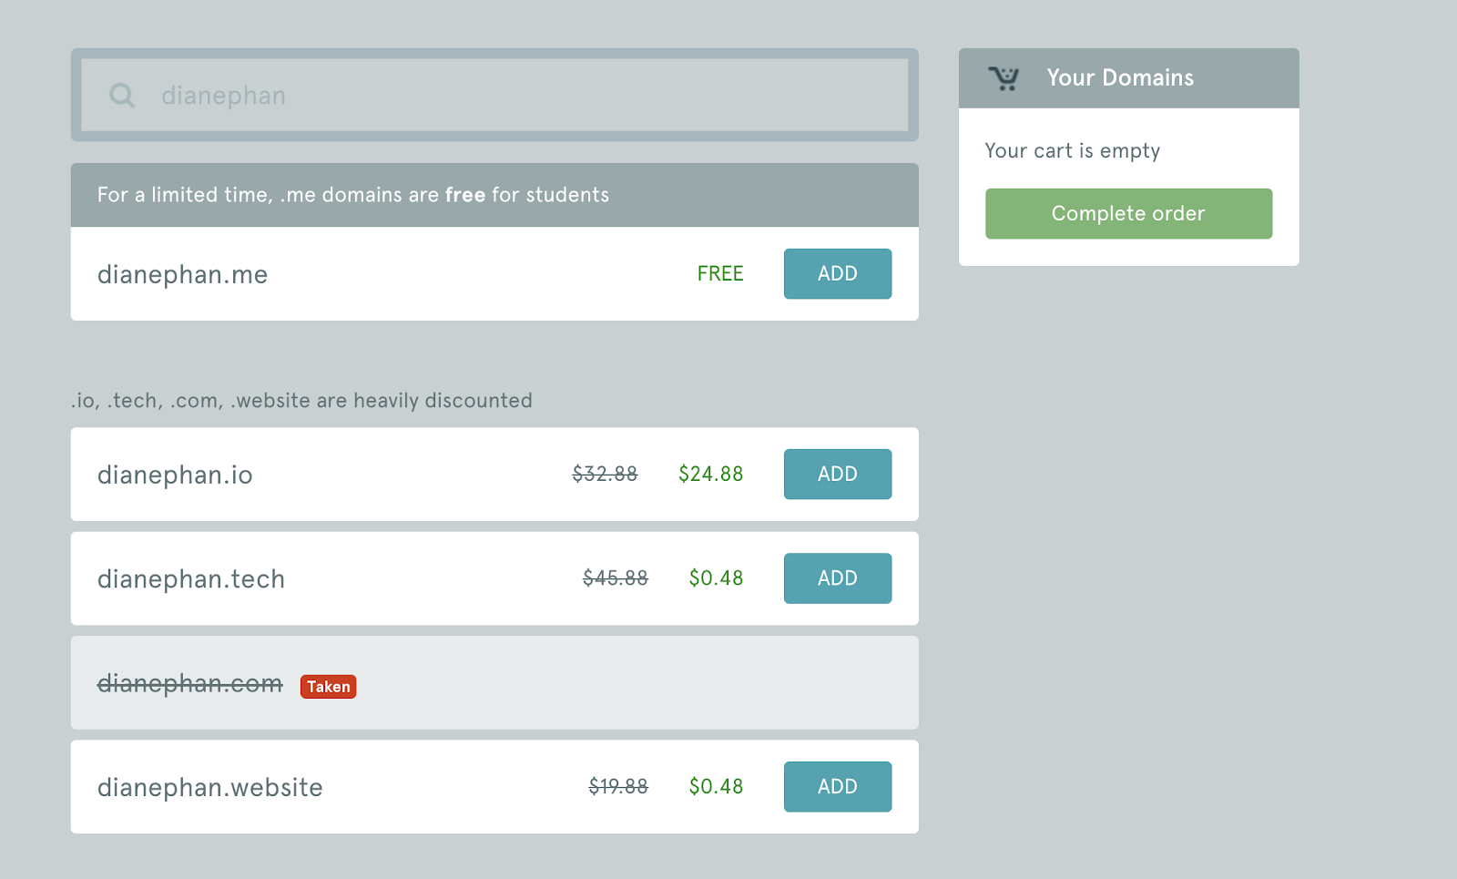This screenshot has width=1457, height=879.
Task: Click the heavily discounted domains heading
Action: pyautogui.click(x=301, y=401)
